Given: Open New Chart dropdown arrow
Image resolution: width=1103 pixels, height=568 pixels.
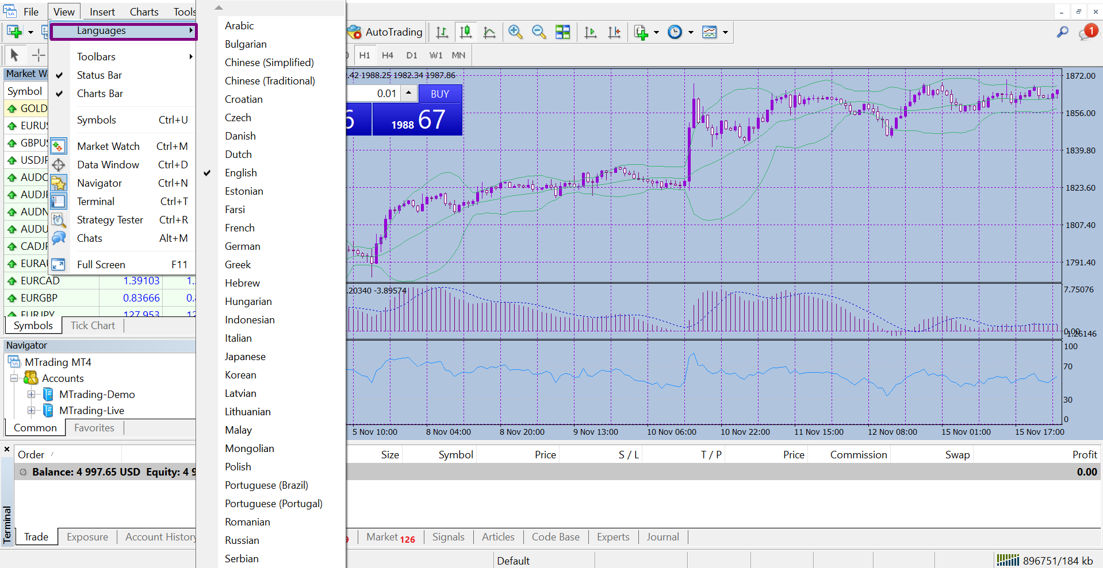Looking at the screenshot, I should [30, 32].
